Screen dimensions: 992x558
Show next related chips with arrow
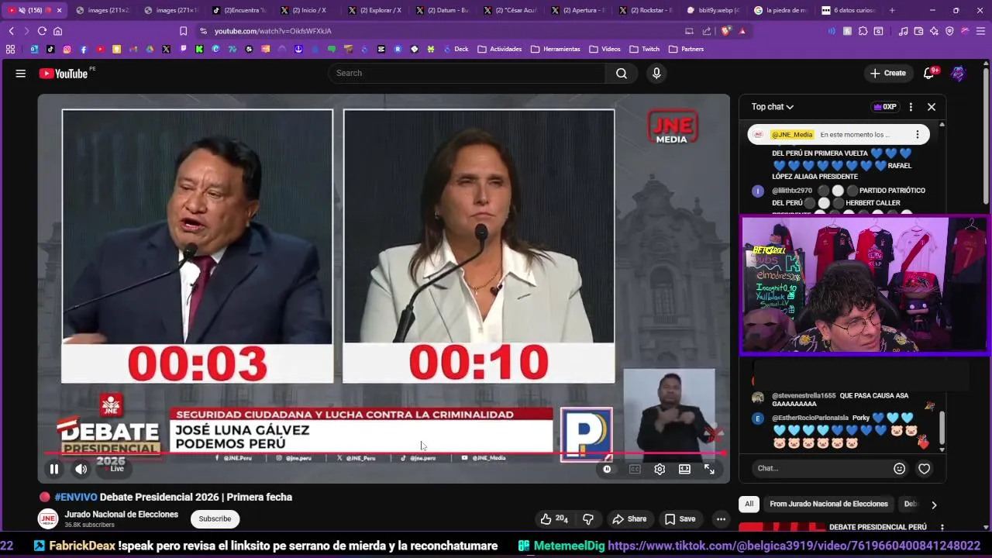pyautogui.click(x=934, y=505)
